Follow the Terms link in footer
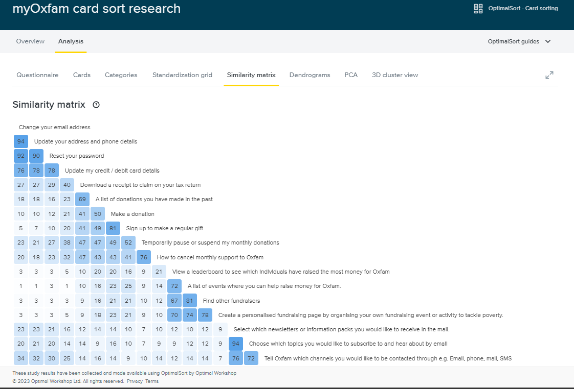574x389 pixels. (x=152, y=381)
